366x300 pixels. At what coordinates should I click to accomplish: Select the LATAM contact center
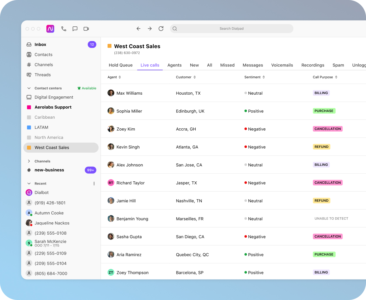click(x=41, y=127)
